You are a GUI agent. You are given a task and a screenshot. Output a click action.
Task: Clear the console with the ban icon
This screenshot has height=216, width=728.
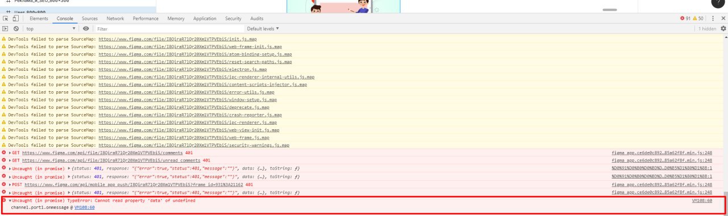16,28
